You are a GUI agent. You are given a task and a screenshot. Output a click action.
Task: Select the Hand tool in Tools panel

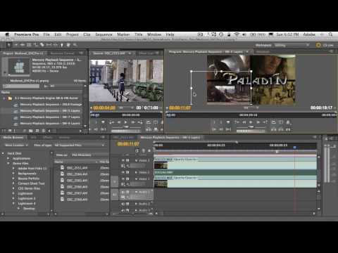point(68,44)
